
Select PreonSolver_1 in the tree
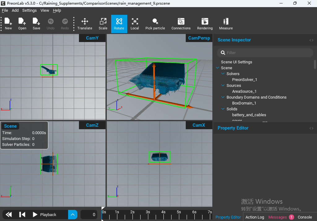pos(245,79)
